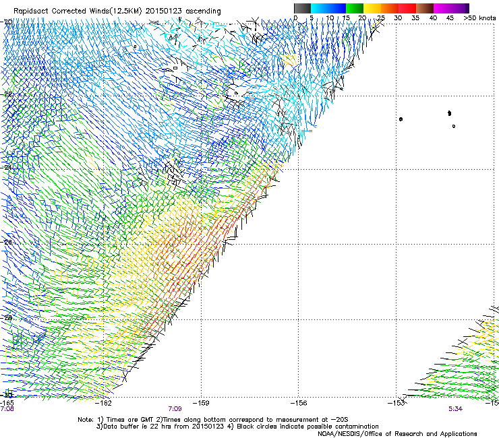Screen dimensions: 499x438
Task: Click the '>50 knots' legend label
Action: 480,18
